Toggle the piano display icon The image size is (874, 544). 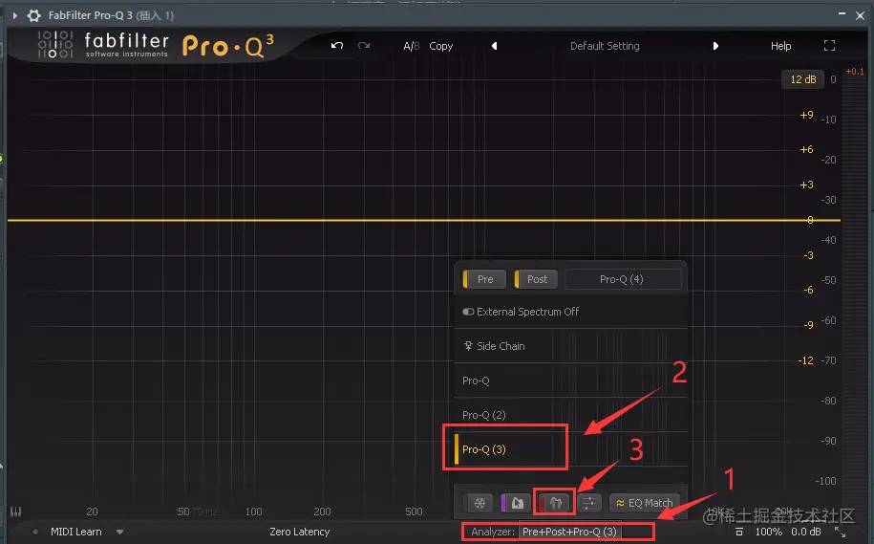point(15,511)
